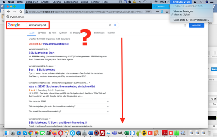The width and height of the screenshot is (217, 137).
Task: Click the Google search input field
Action: tap(67, 25)
